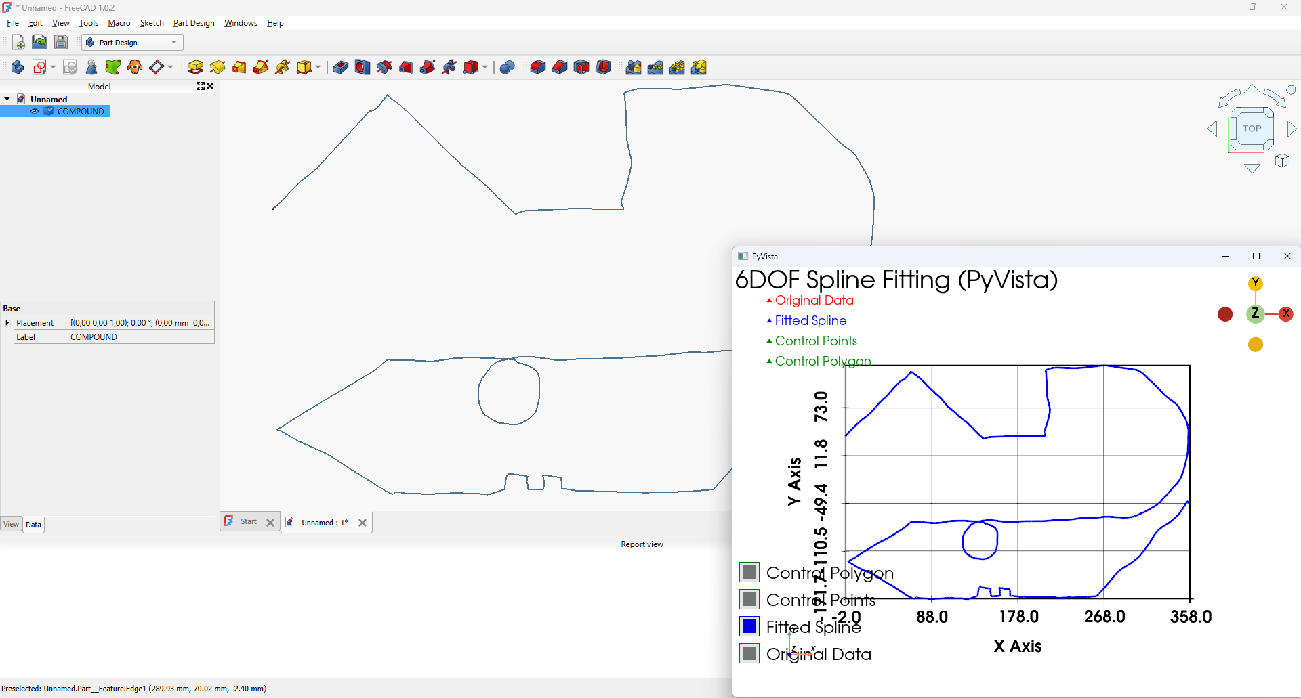
Task: Open the Sketch menu
Action: 152,23
